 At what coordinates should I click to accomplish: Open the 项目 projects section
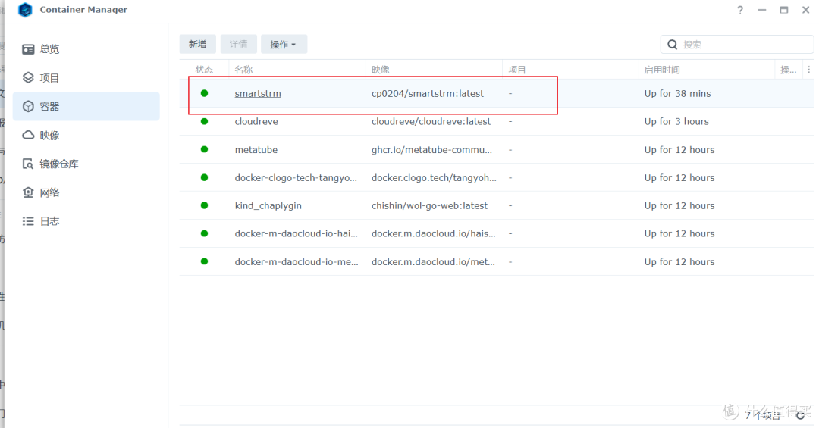[x=86, y=78]
